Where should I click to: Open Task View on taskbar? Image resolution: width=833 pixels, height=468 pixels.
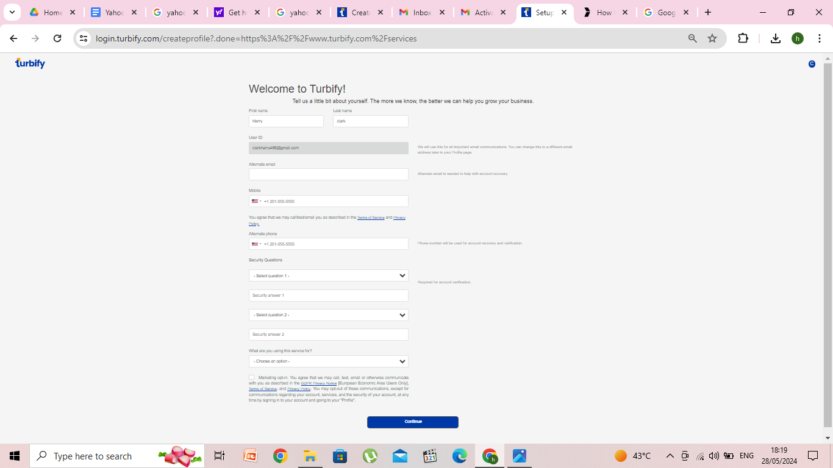pos(220,456)
